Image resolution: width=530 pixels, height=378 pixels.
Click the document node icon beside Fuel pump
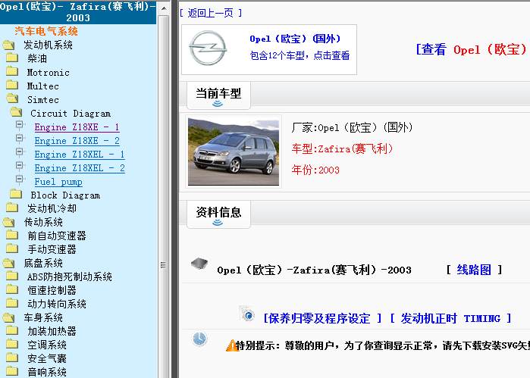(x=20, y=180)
